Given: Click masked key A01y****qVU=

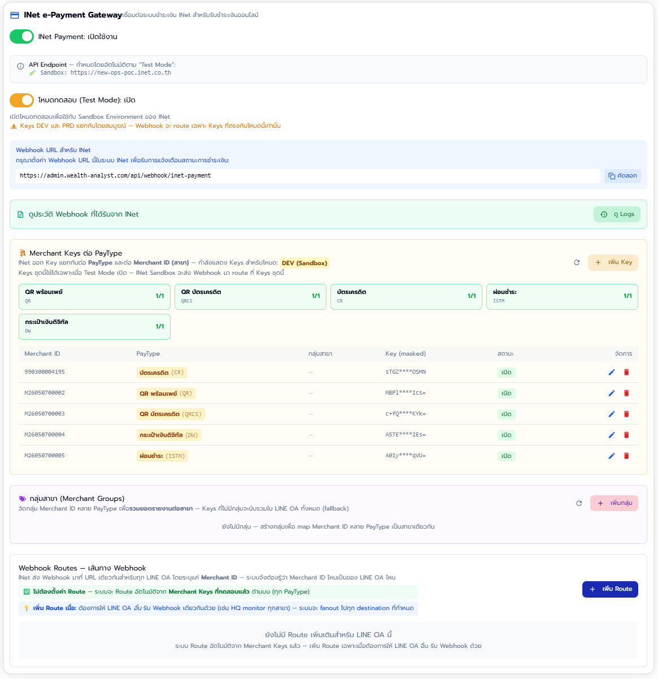Looking at the screenshot, I should click(406, 456).
